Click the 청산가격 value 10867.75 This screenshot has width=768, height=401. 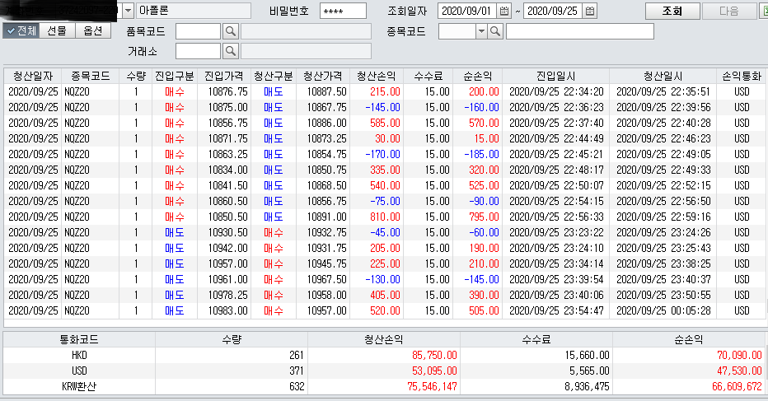pos(326,107)
